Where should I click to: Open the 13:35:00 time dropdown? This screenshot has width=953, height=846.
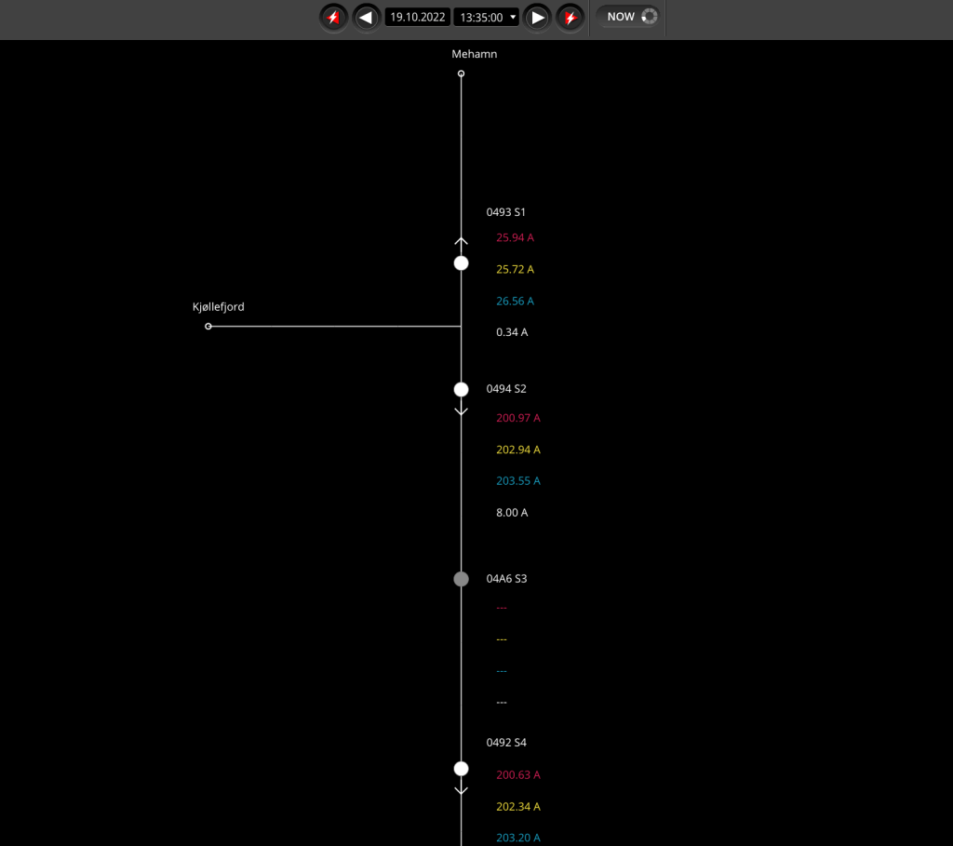[x=486, y=17]
